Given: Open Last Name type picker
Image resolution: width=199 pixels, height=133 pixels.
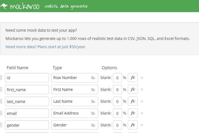Looking at the screenshot, I should tap(74, 101).
